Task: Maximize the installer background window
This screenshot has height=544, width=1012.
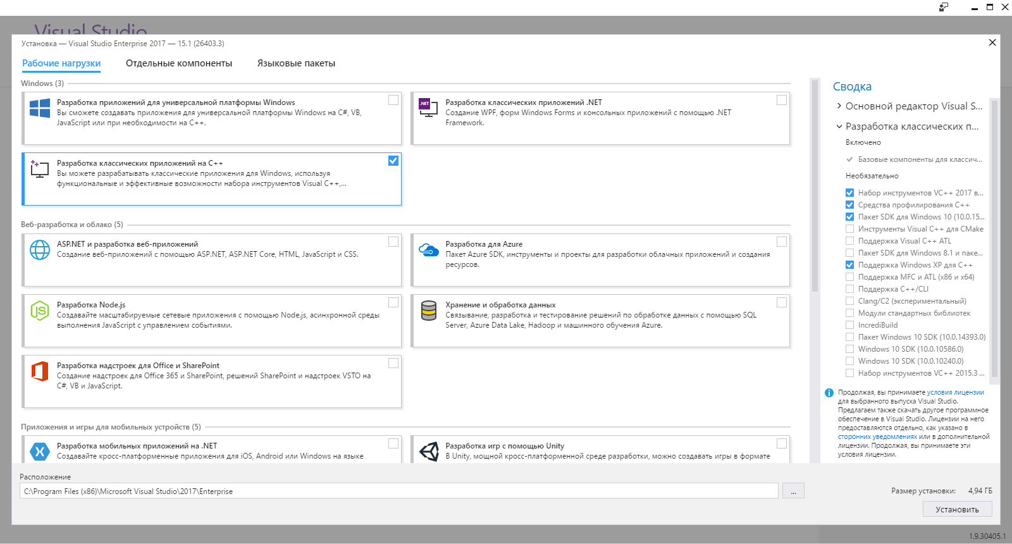Action: click(990, 7)
